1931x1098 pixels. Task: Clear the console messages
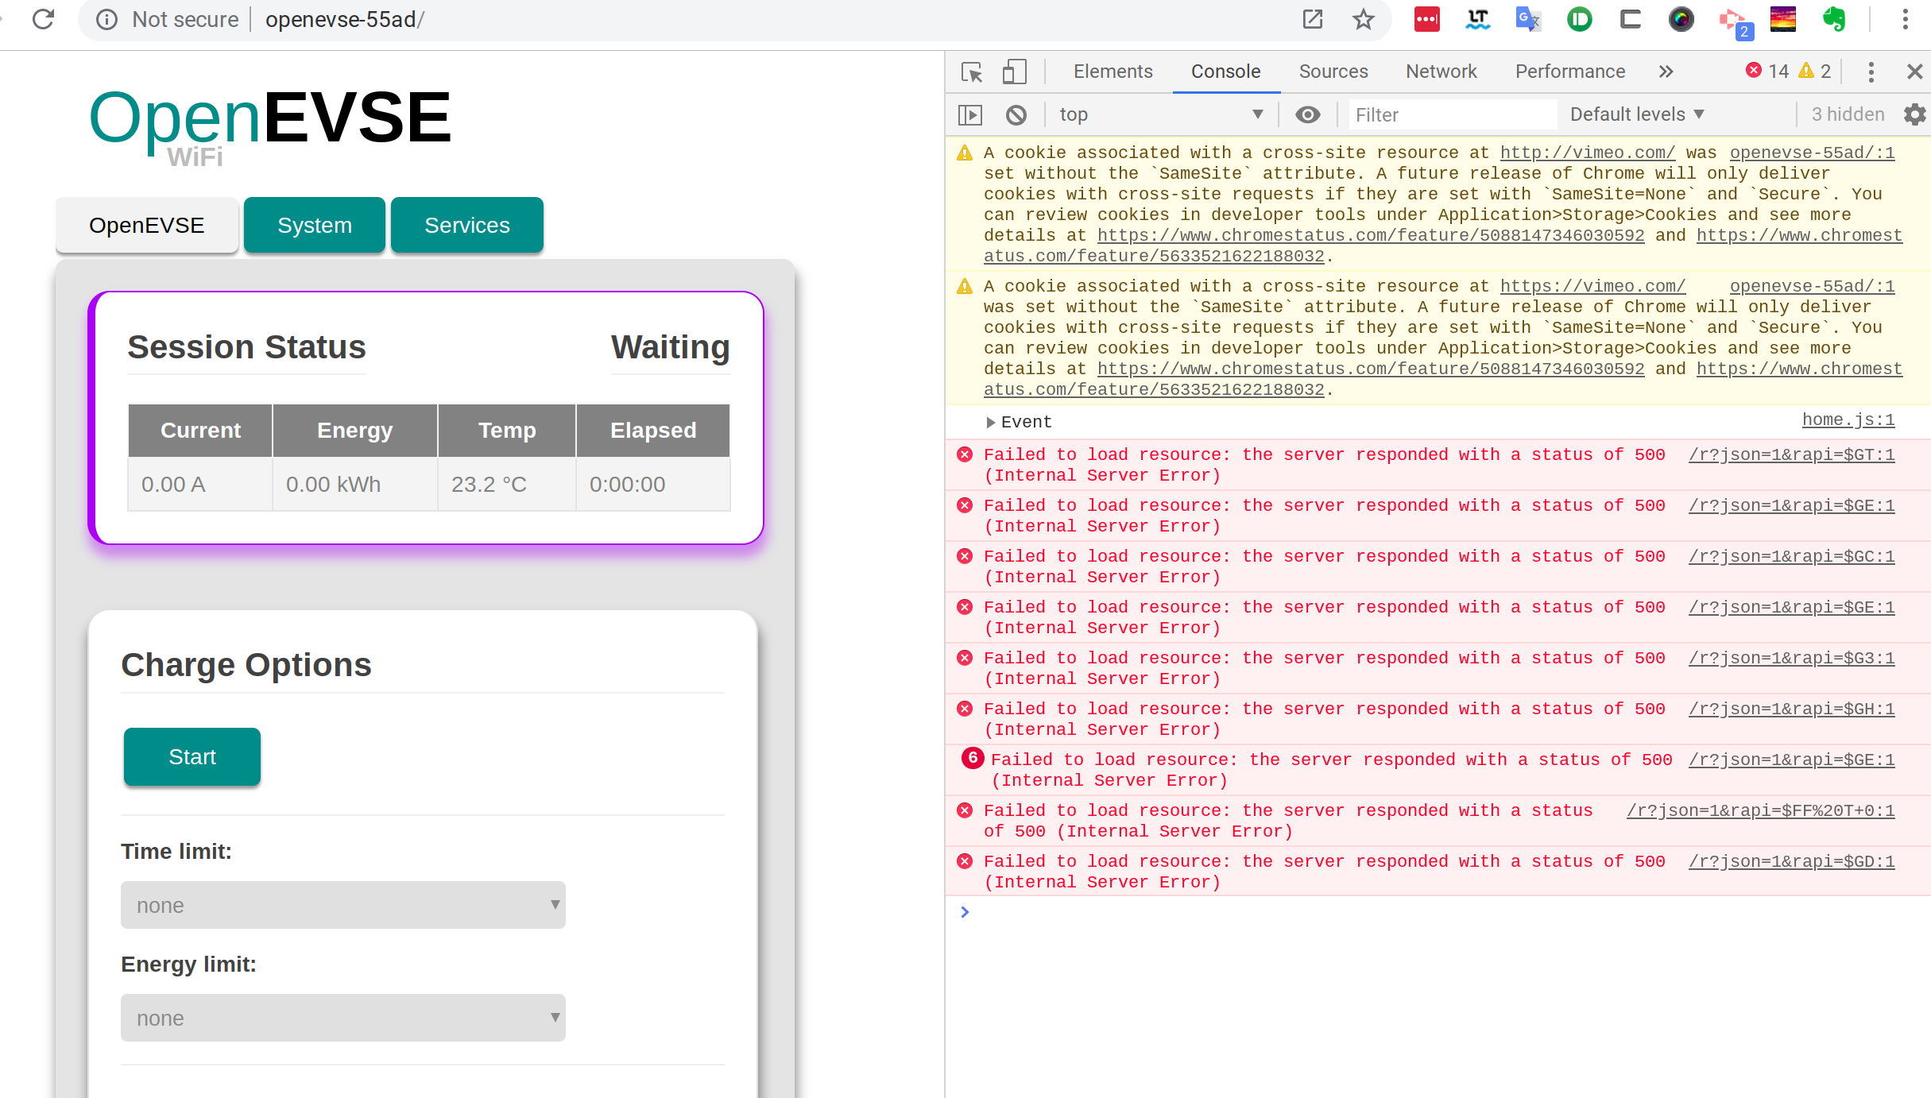(1018, 114)
